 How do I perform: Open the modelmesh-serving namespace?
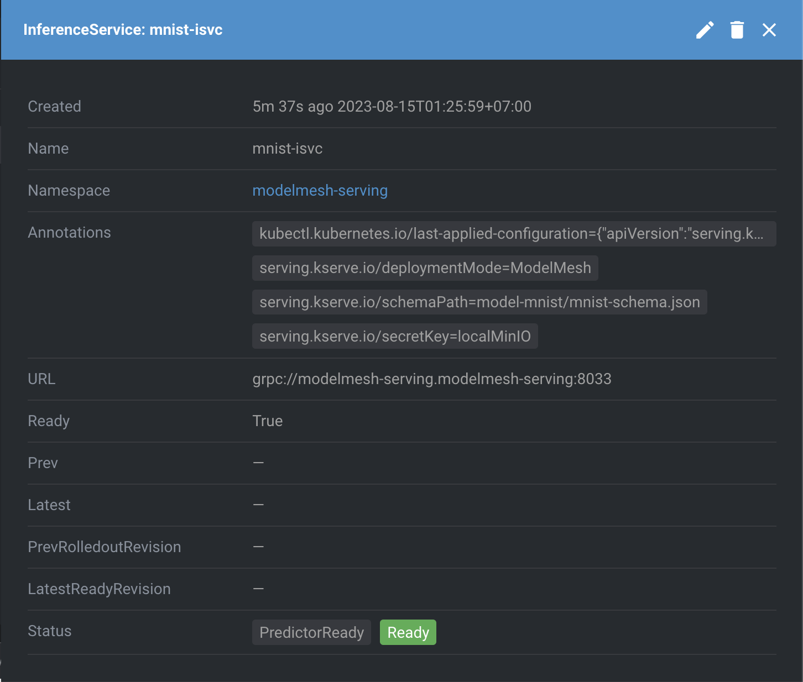(x=320, y=190)
